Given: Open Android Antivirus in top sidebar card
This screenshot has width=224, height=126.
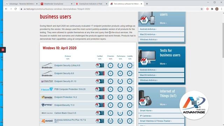Looking at the screenshot, I should [x=161, y=29].
